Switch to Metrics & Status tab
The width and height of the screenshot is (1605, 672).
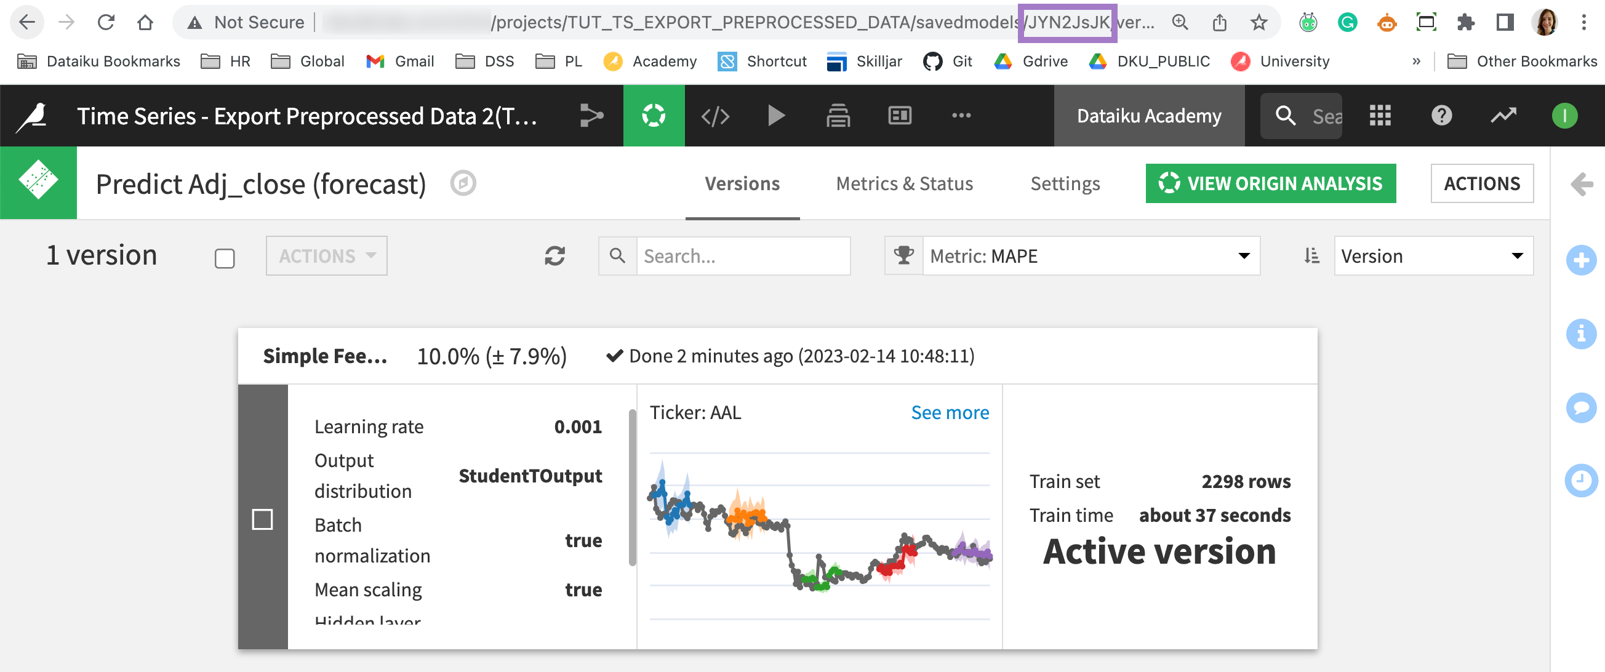(x=904, y=184)
